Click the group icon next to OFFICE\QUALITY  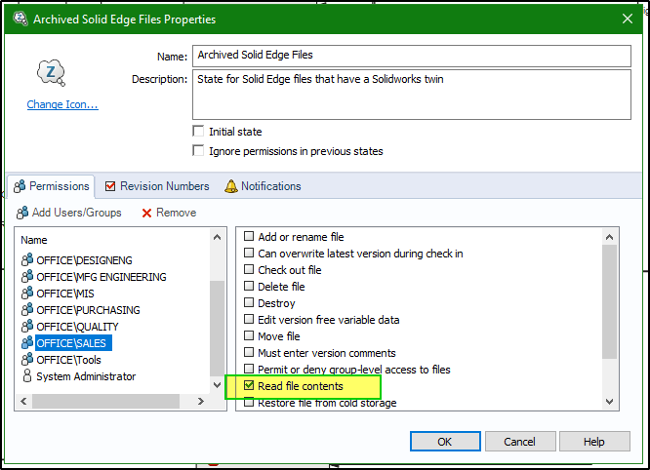pyautogui.click(x=27, y=327)
